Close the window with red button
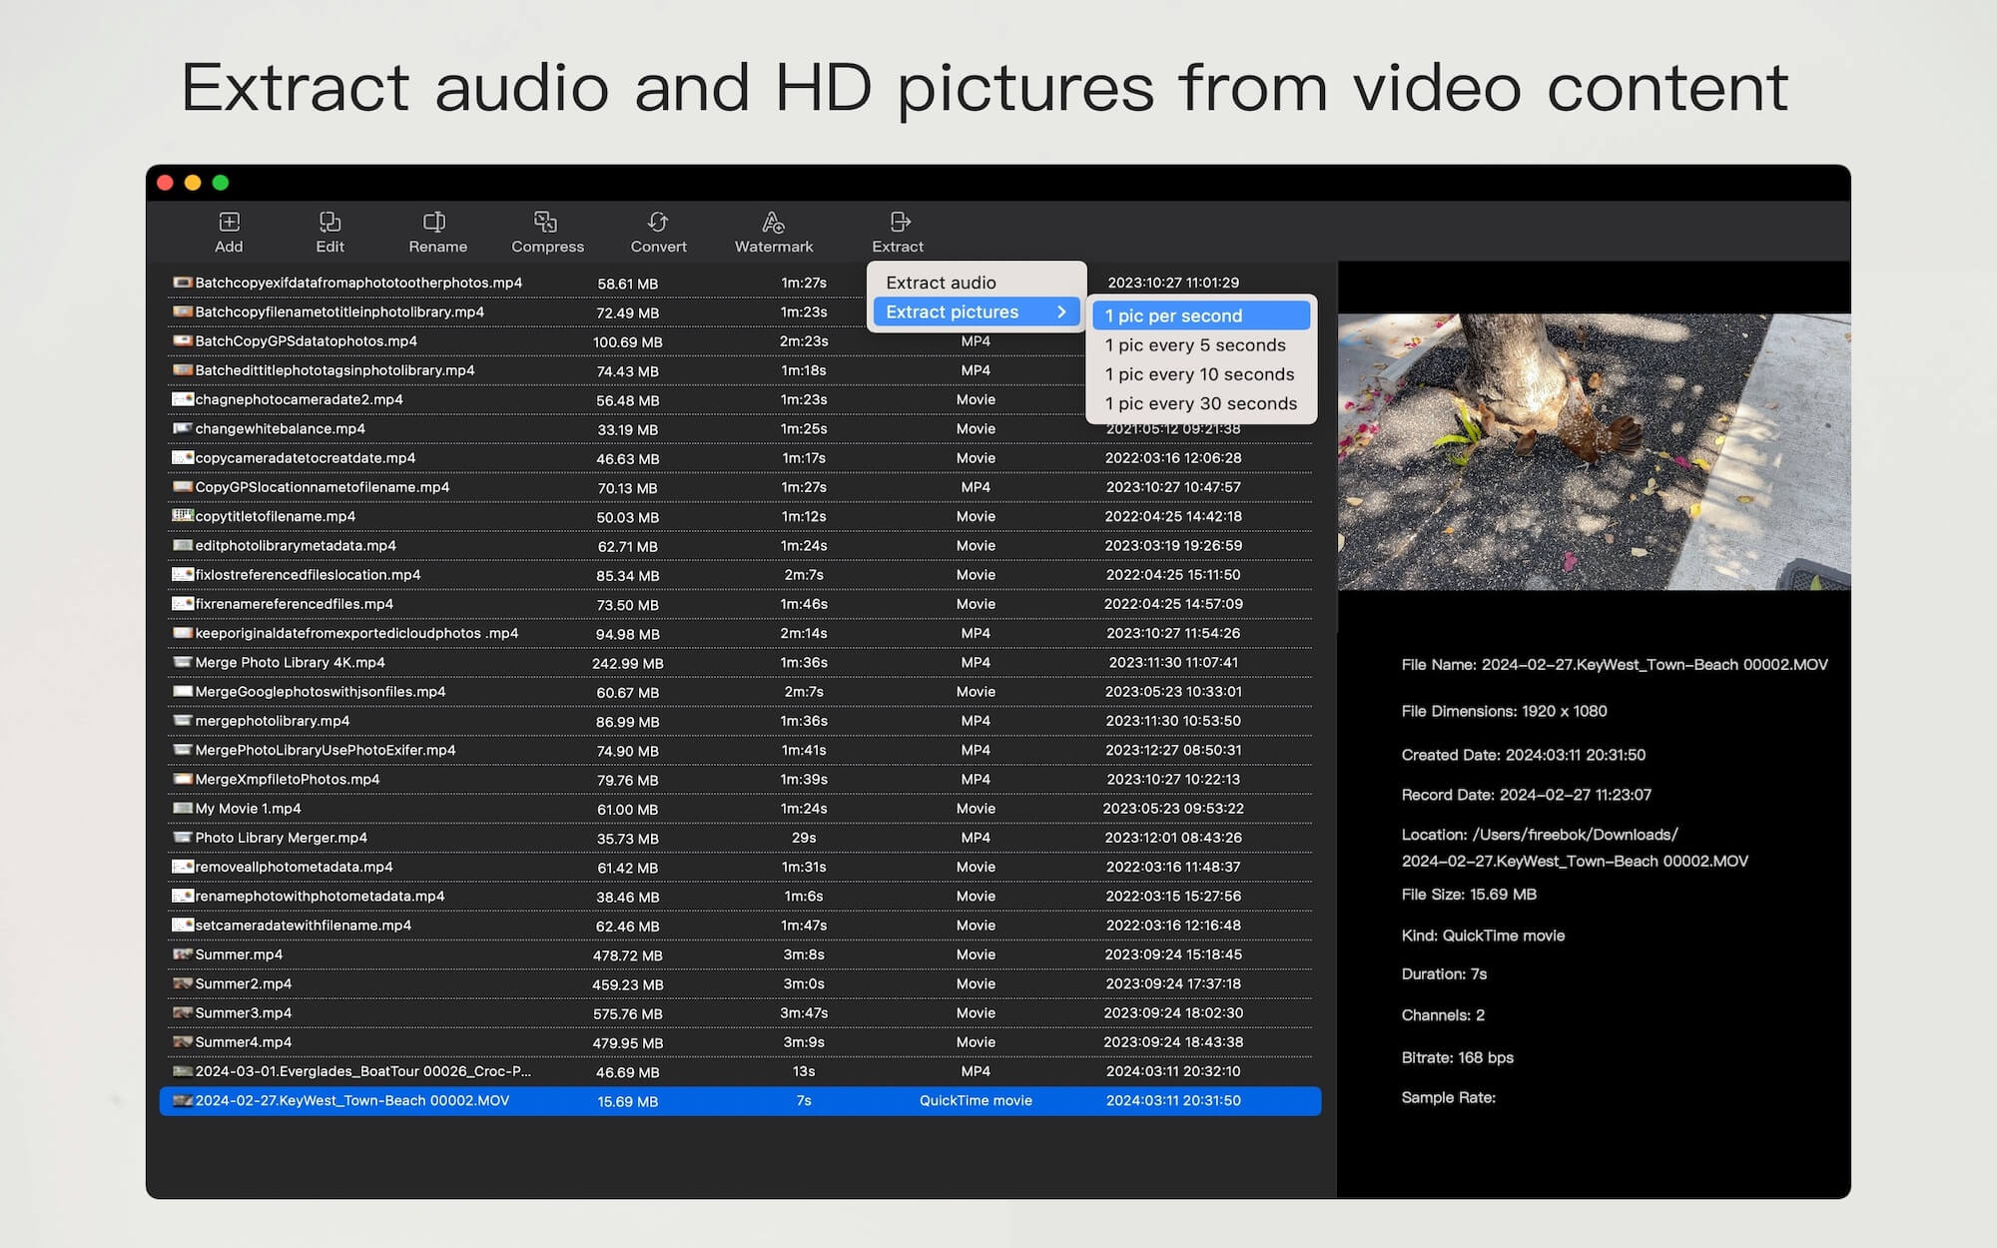This screenshot has height=1248, width=1997. coord(166,183)
